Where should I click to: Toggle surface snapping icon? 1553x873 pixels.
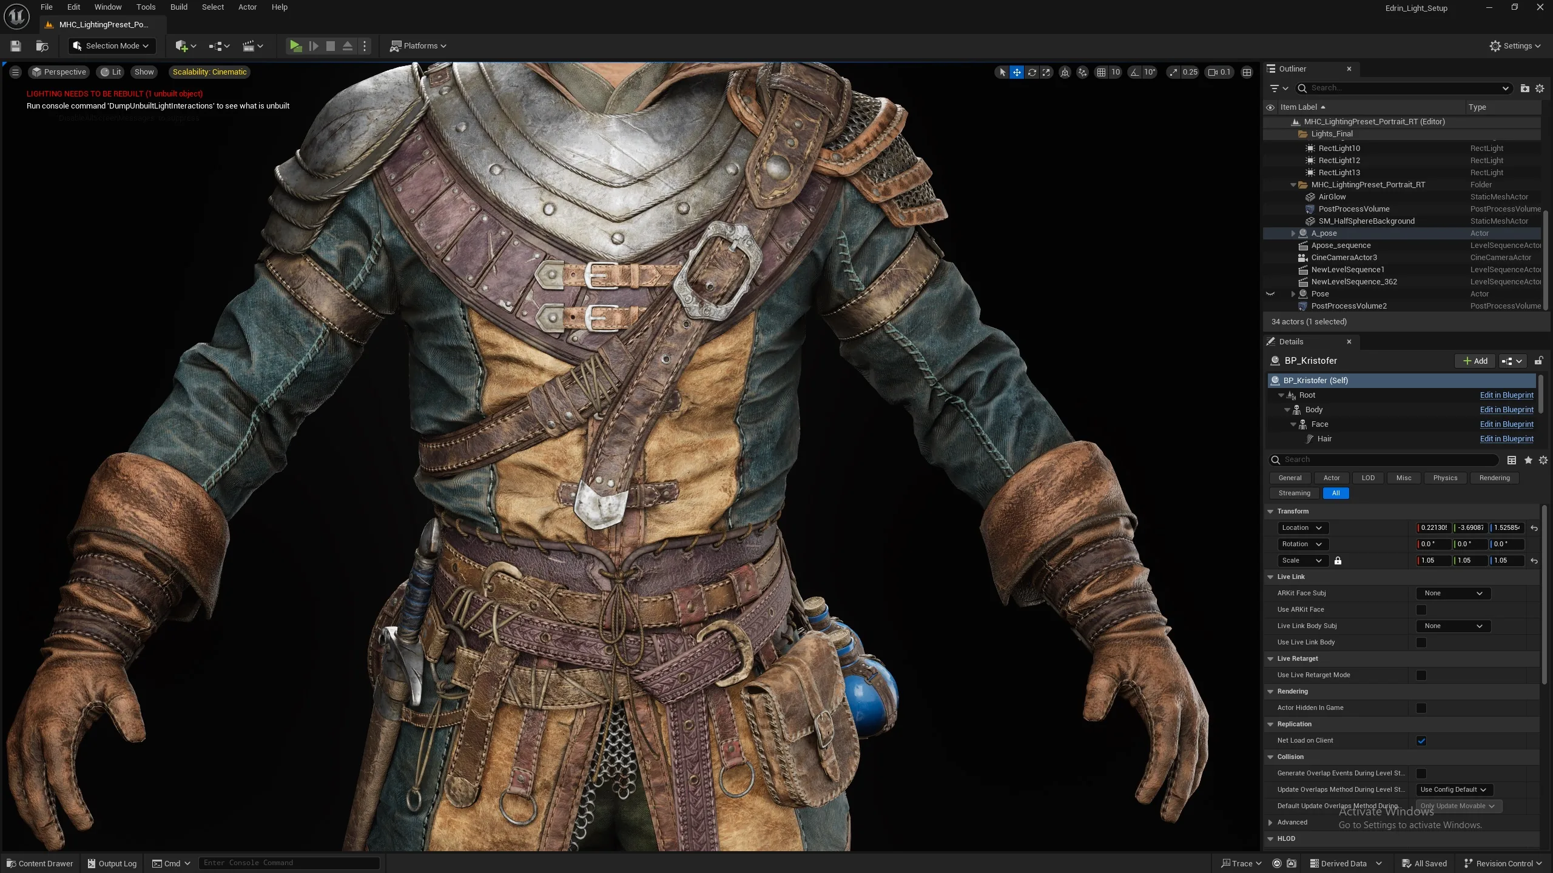[x=1083, y=72]
